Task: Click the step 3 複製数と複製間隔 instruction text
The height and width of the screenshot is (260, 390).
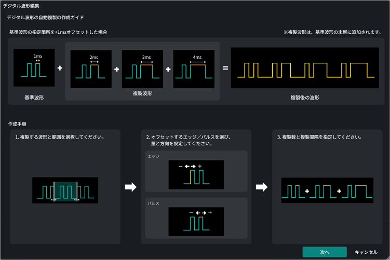Action: pos(319,137)
